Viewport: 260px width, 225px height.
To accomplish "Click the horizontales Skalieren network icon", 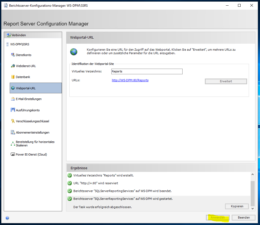I will [13, 143].
